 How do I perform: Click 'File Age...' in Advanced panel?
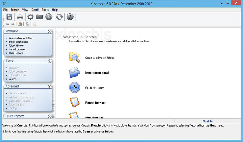tap(14, 108)
